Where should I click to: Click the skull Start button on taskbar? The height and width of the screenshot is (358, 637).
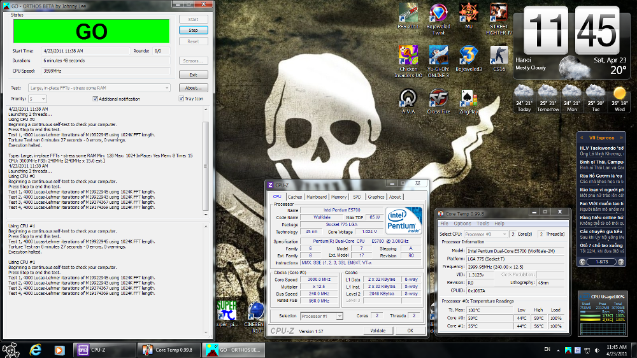tap(11, 350)
